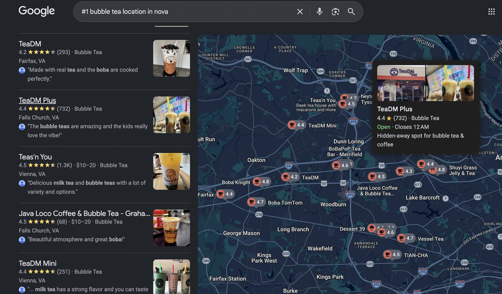
Task: Open search by image (Lens)
Action: pos(335,12)
